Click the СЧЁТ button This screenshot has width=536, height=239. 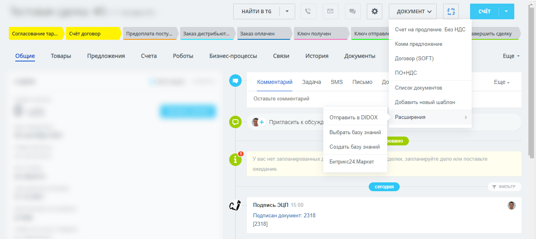485,11
